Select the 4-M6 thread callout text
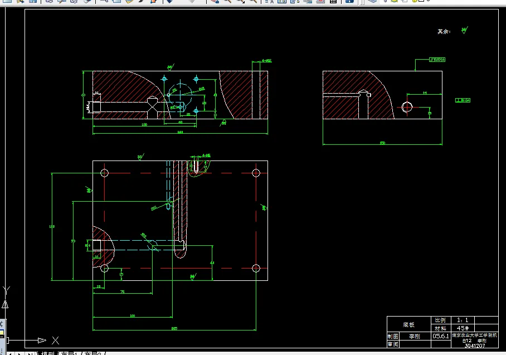This screenshot has height=355, width=506. tap(206, 155)
